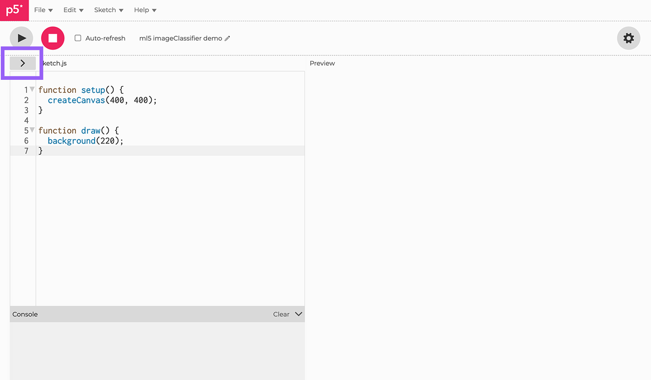Clear the console output

click(x=281, y=314)
